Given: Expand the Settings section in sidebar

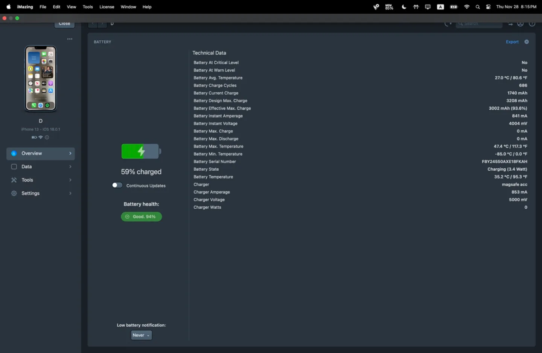Looking at the screenshot, I should click(x=41, y=193).
